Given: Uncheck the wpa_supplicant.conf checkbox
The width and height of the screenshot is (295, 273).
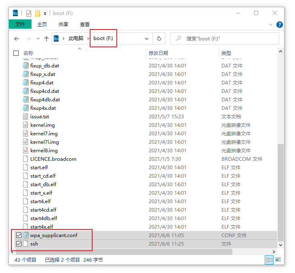Looking at the screenshot, I should [18, 235].
